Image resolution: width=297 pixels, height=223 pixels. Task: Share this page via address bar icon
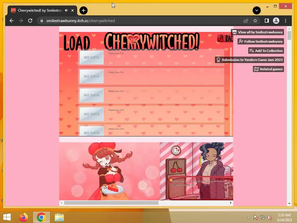[x=246, y=21]
